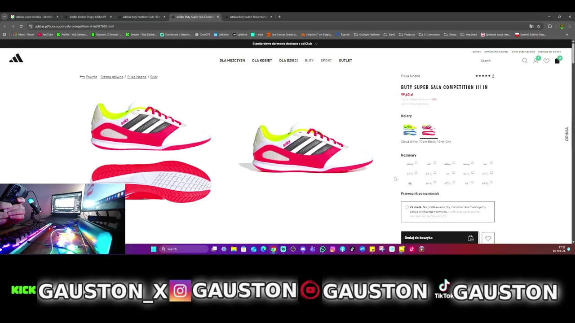Open Discord from the taskbar
Screen dimensions: 575x323
(x=303, y=249)
